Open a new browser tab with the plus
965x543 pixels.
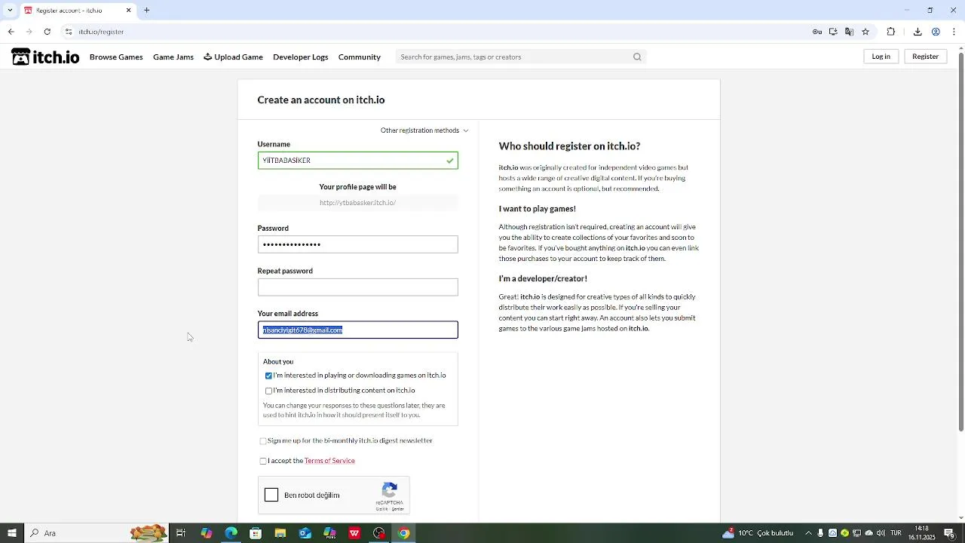coord(147,11)
